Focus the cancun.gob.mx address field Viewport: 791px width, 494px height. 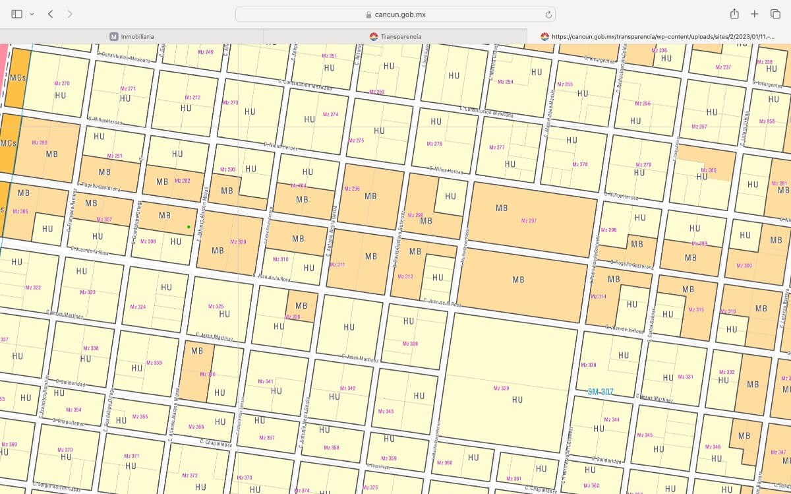[x=395, y=15]
